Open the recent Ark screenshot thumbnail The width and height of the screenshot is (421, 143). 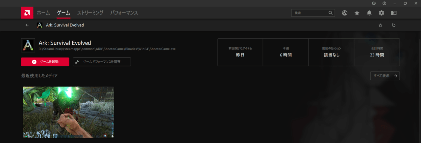(x=68, y=112)
